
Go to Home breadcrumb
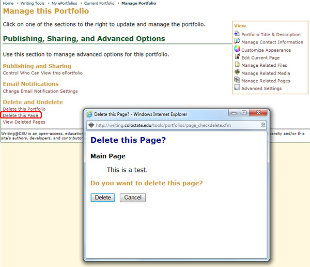click(8, 4)
